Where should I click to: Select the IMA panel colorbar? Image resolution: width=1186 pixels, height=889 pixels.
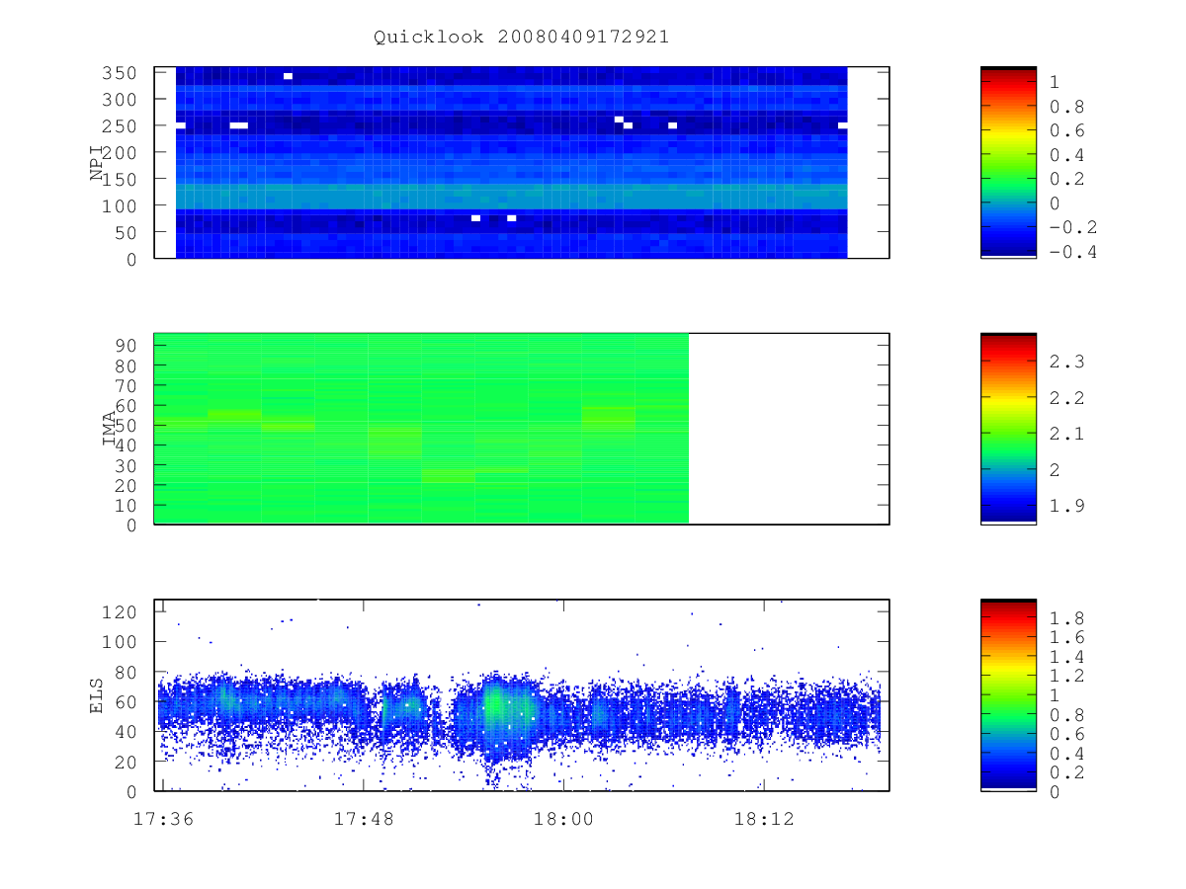pyautogui.click(x=1008, y=429)
